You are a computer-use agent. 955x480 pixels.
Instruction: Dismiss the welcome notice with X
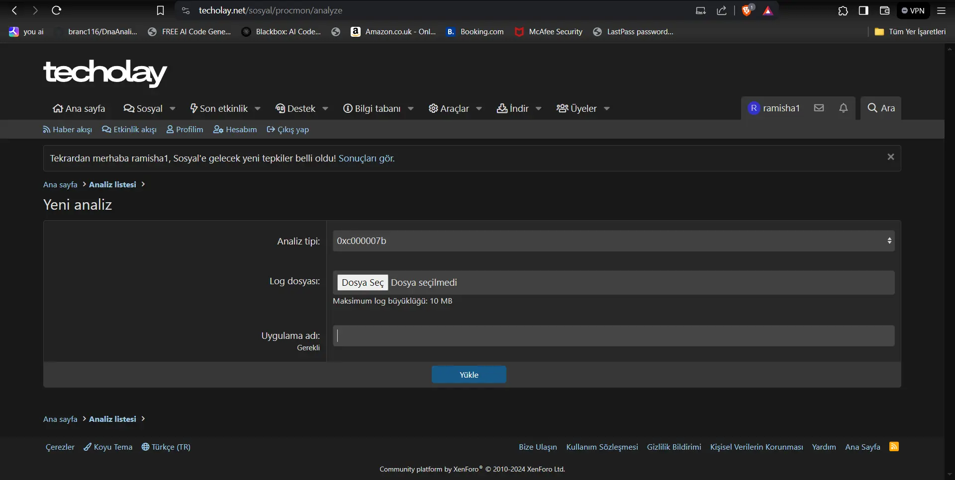(x=891, y=157)
